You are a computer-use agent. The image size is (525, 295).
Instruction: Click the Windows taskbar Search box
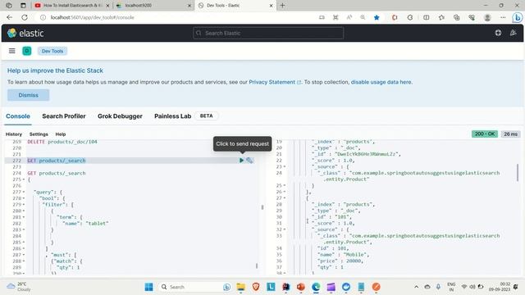pyautogui.click(x=195, y=287)
